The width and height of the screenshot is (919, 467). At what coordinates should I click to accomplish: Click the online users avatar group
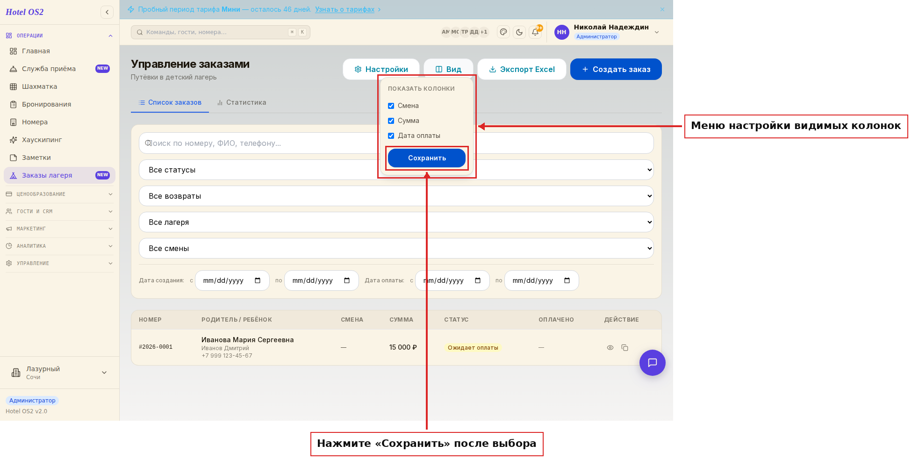coord(465,32)
